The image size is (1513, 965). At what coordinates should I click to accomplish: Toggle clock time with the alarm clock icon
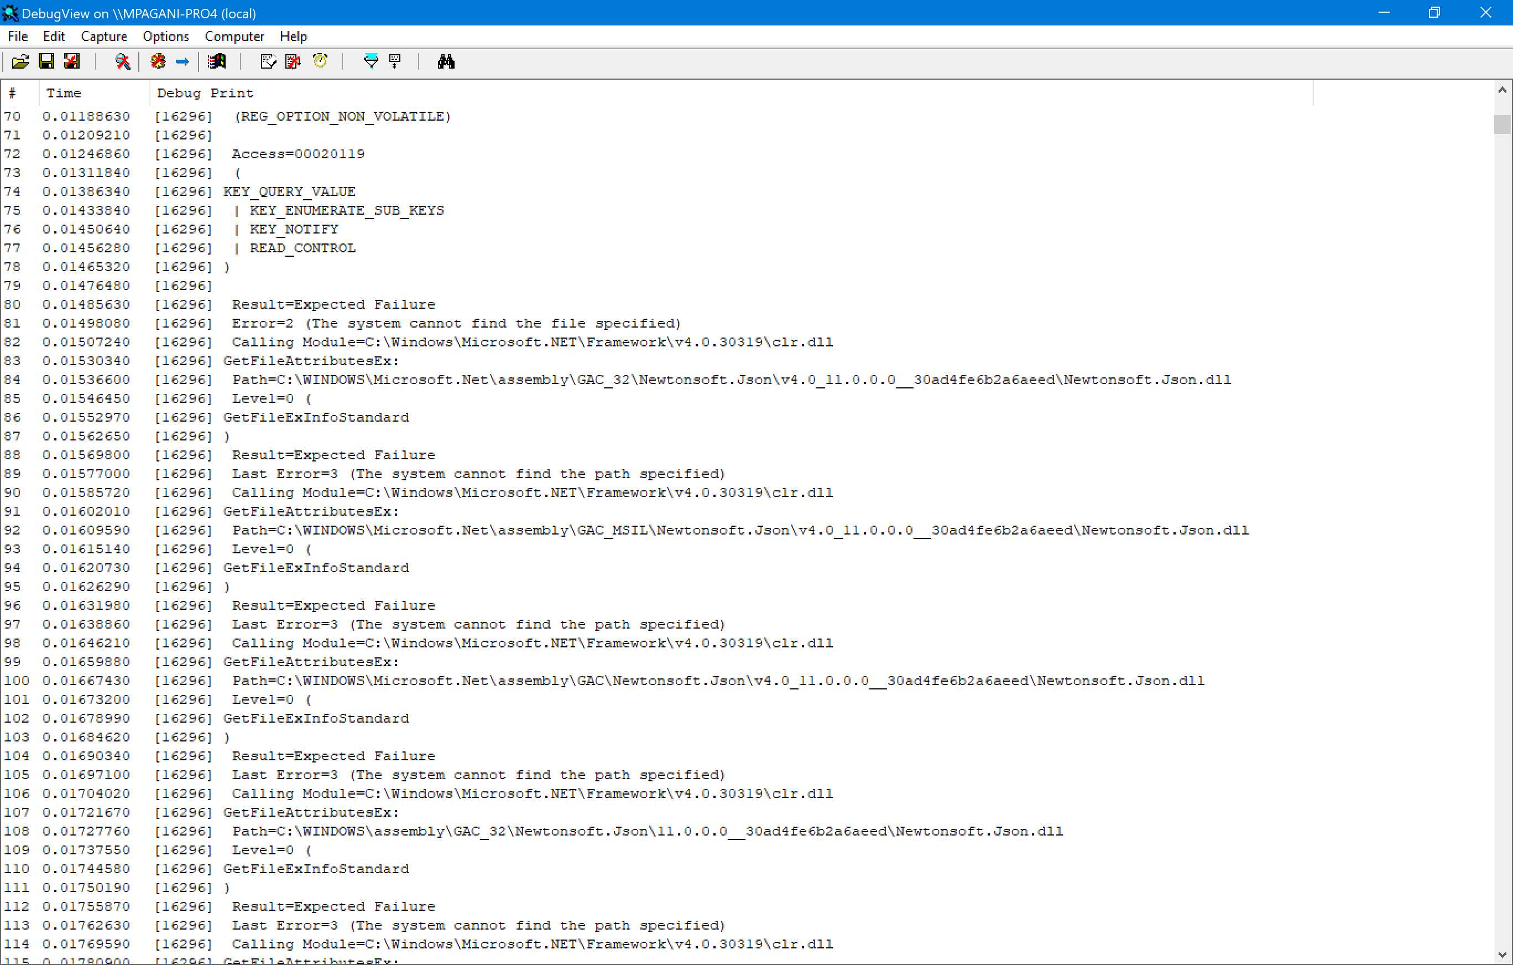pos(320,61)
